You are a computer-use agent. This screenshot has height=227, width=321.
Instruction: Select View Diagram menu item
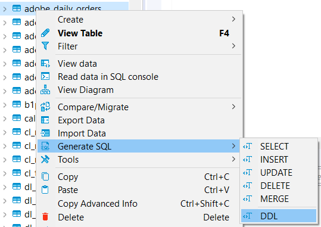(139, 90)
